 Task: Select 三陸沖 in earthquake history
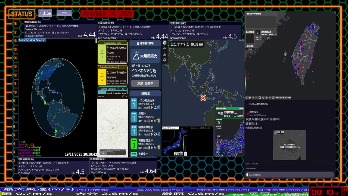point(145,117)
